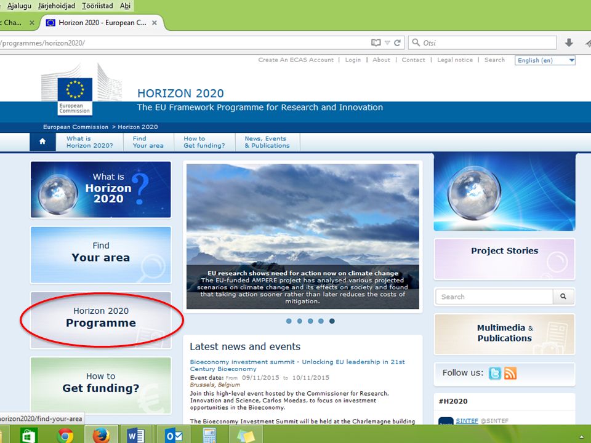This screenshot has width=591, height=443.
Task: Click the reload page icon
Action: [x=397, y=42]
